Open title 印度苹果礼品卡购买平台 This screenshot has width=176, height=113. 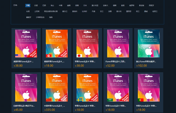(x=24, y=106)
